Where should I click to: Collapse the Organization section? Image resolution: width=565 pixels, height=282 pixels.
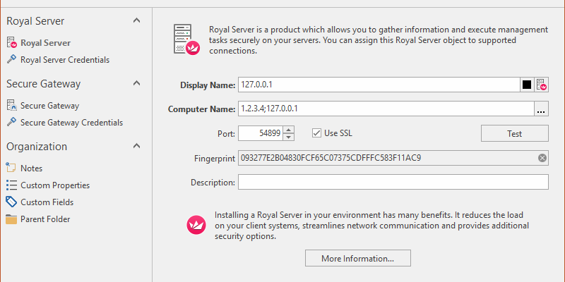pyautogui.click(x=136, y=147)
